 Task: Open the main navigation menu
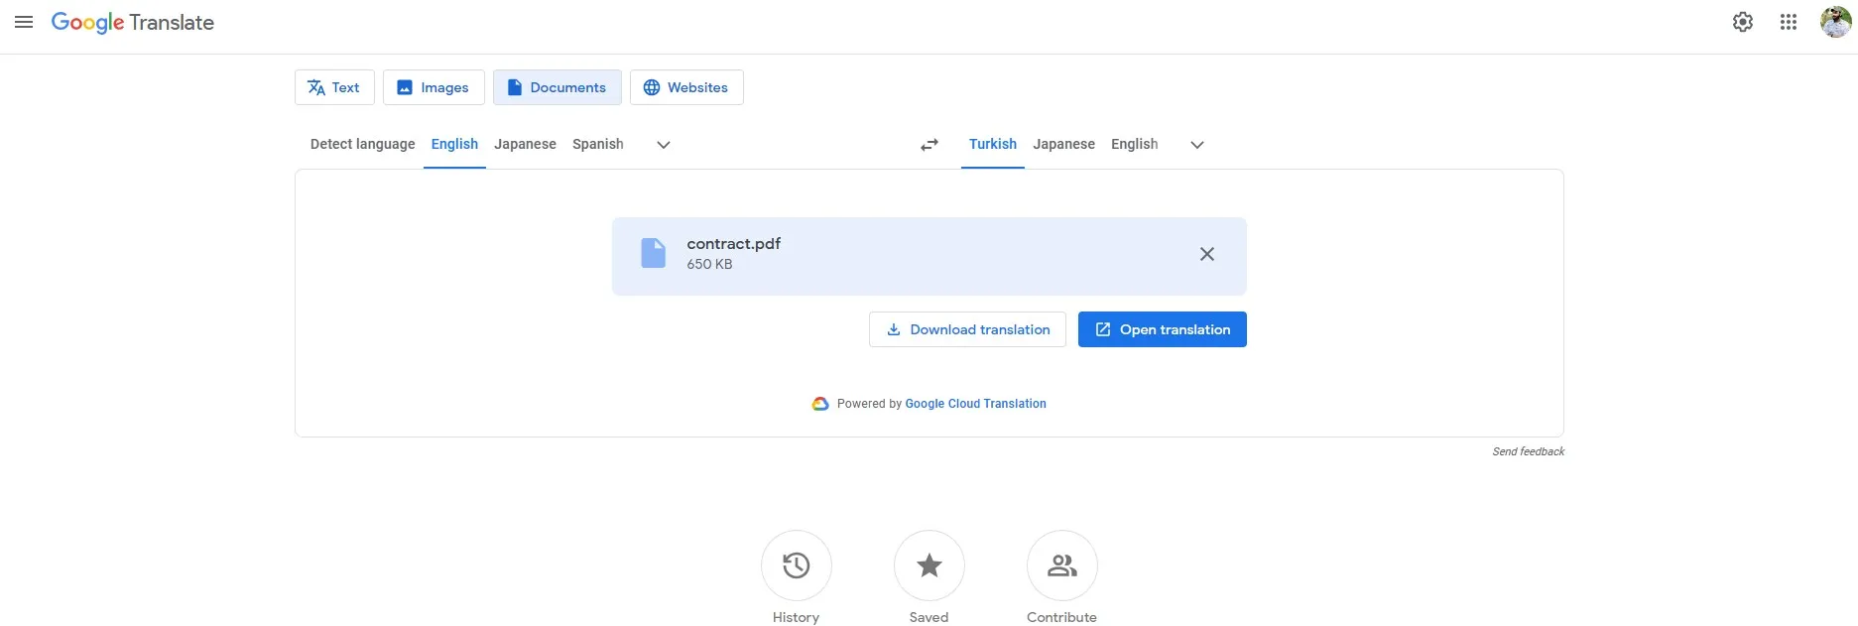tap(24, 22)
